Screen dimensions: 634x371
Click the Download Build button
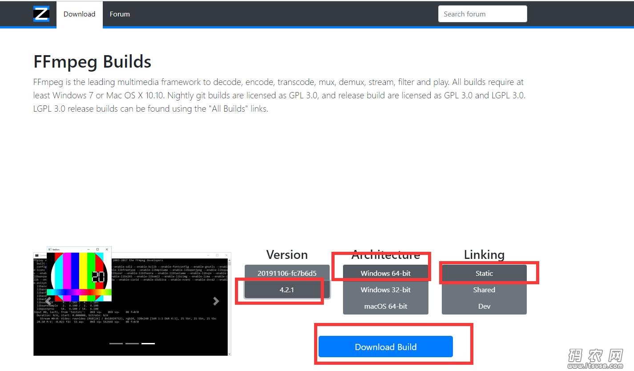pos(386,347)
